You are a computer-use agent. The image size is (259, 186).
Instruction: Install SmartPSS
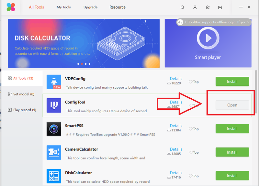[x=232, y=128]
